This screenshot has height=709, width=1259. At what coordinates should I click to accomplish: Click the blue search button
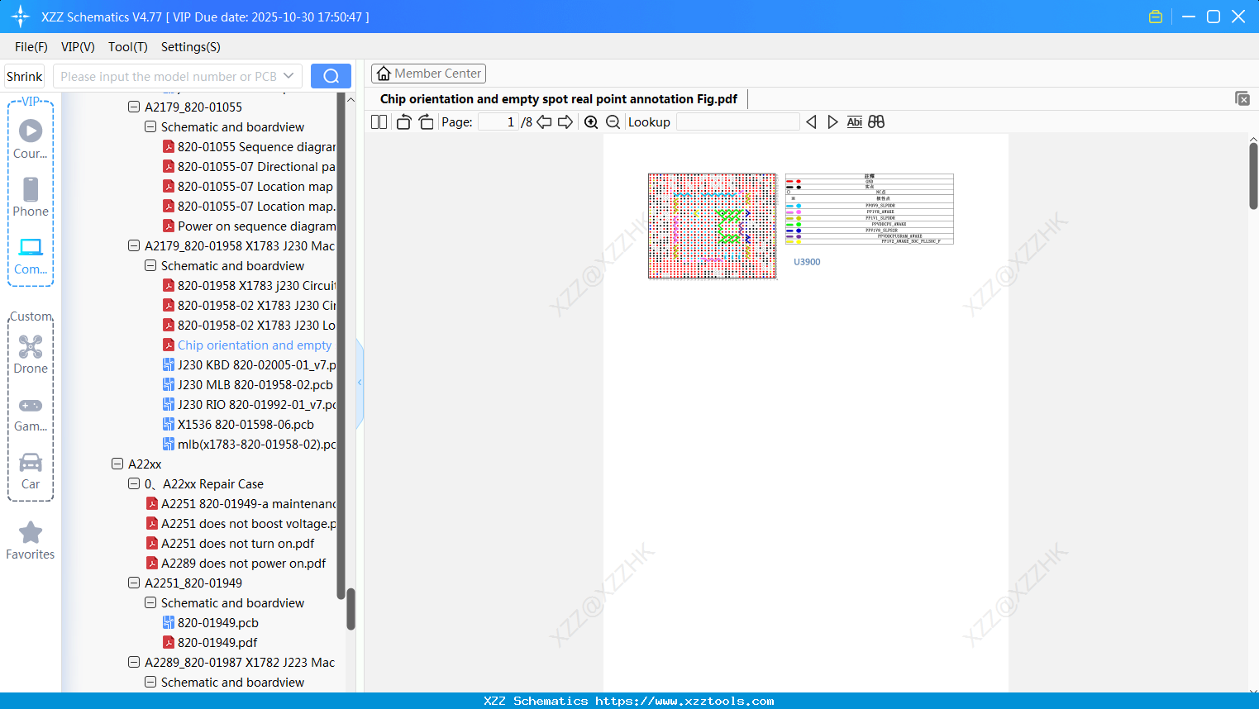click(x=331, y=76)
